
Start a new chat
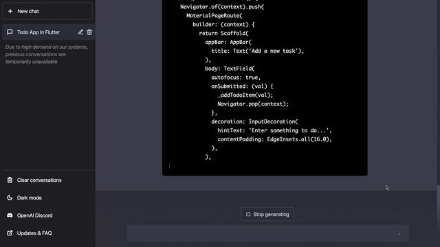coord(47,11)
